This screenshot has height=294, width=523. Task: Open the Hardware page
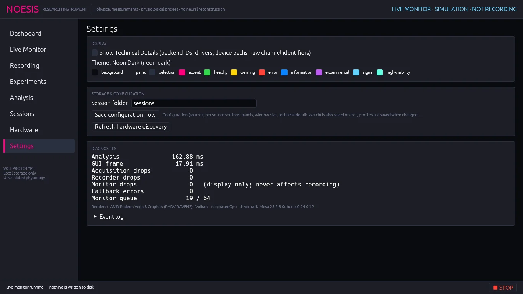point(39,130)
